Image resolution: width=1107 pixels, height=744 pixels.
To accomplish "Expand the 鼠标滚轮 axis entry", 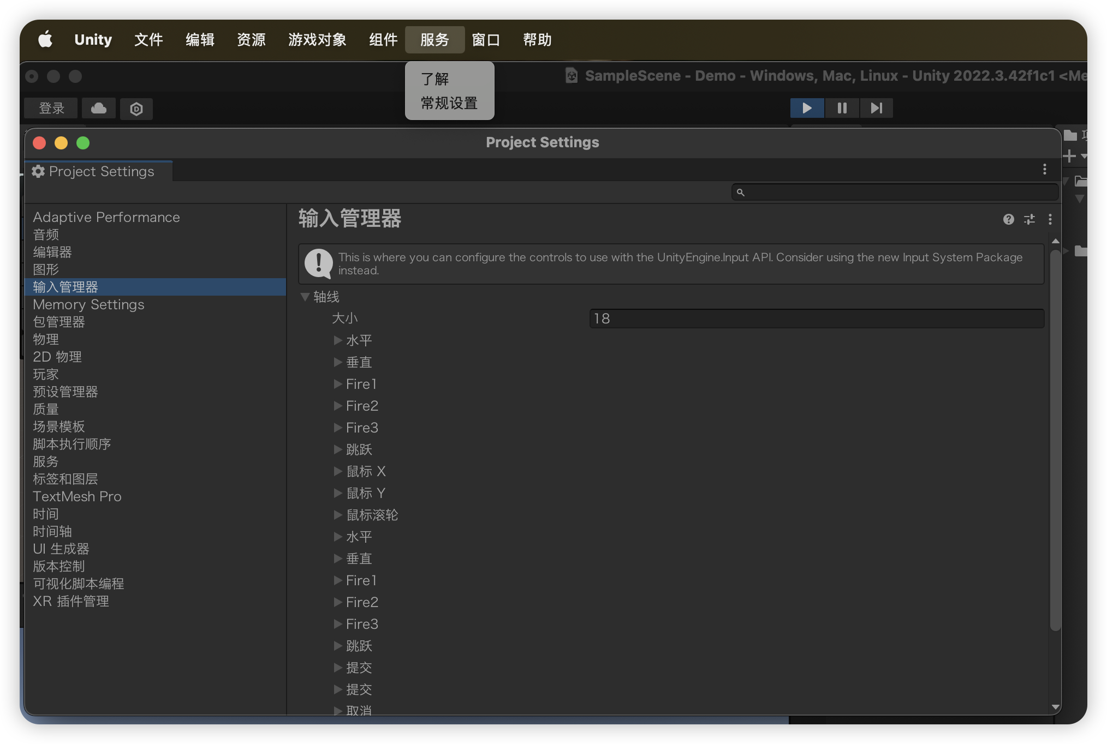I will 338,515.
